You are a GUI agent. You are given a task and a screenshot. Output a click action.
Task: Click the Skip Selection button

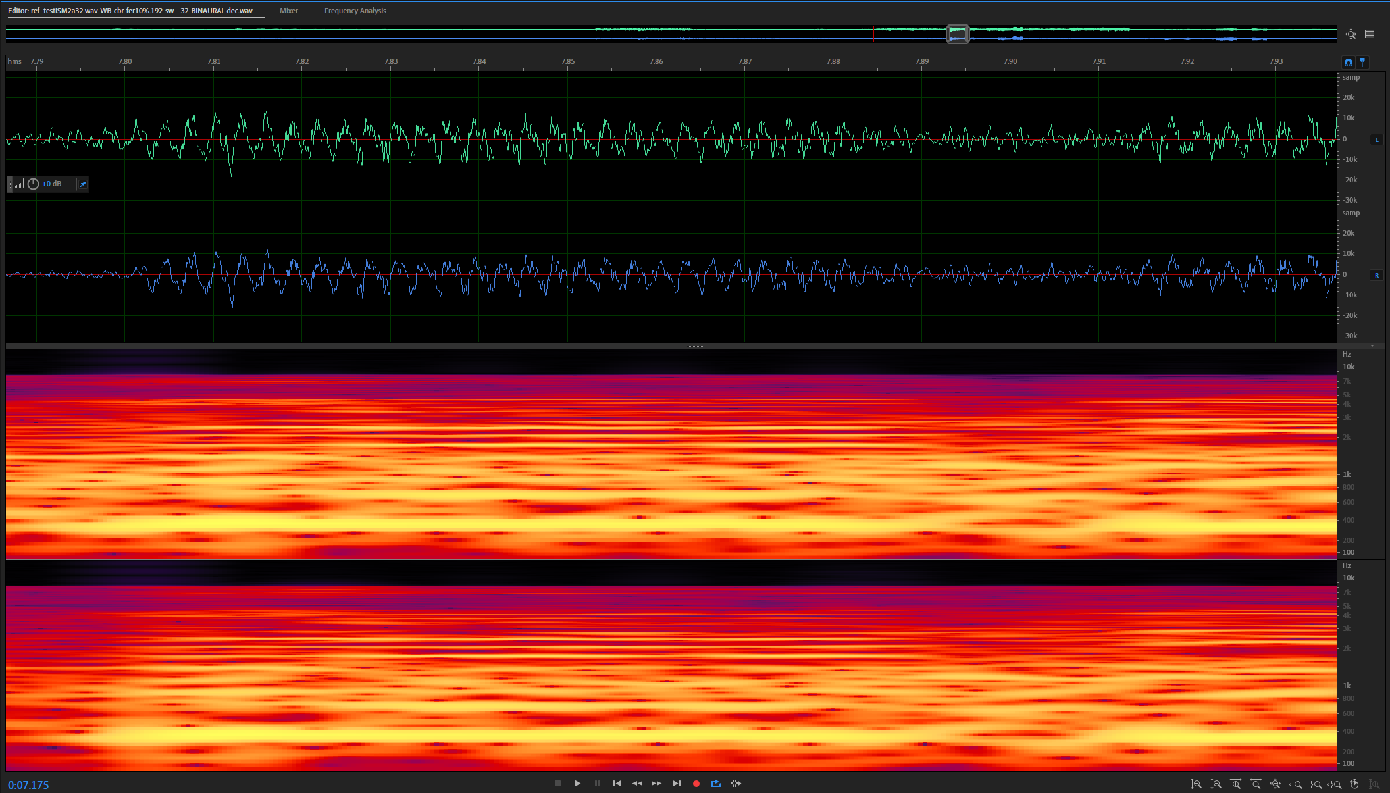pos(736,783)
